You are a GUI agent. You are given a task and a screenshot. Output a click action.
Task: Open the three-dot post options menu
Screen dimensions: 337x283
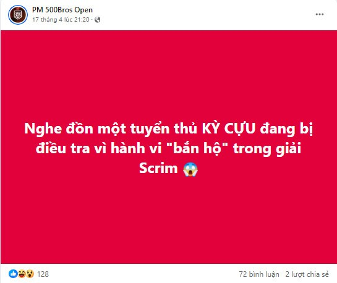tap(319, 14)
